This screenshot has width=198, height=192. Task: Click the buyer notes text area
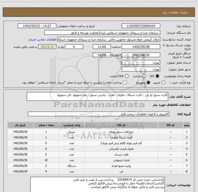click(98, 184)
